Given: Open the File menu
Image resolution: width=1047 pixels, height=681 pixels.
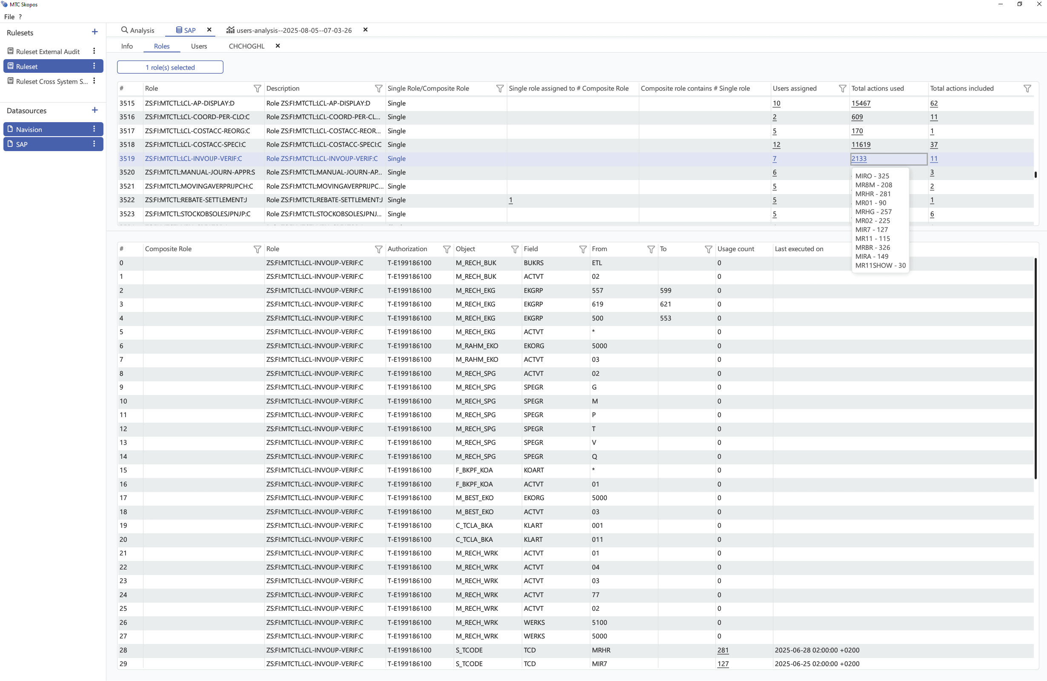Looking at the screenshot, I should pyautogui.click(x=9, y=17).
